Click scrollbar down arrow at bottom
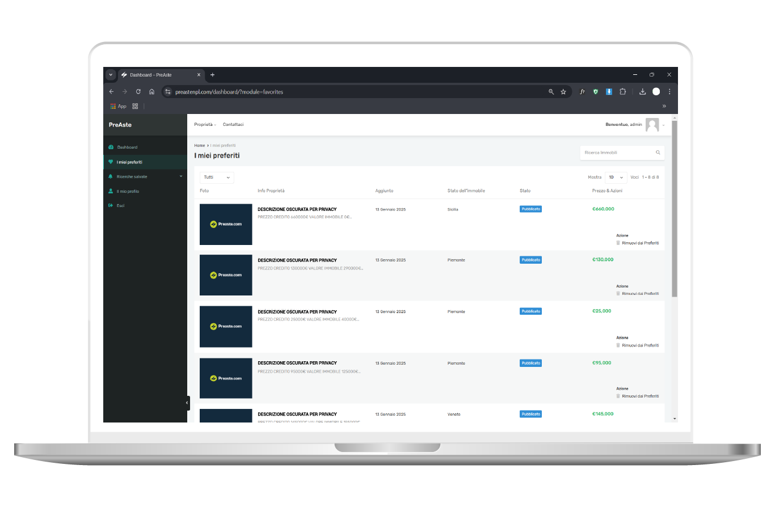 point(675,419)
